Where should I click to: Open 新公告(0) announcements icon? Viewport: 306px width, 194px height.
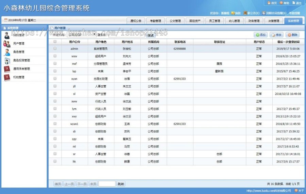pos(245,13)
